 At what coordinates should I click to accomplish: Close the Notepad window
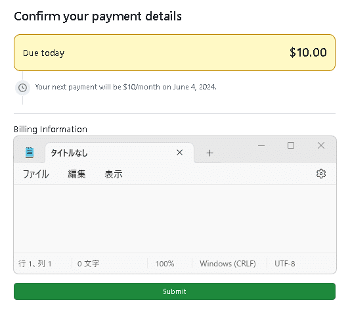(321, 145)
